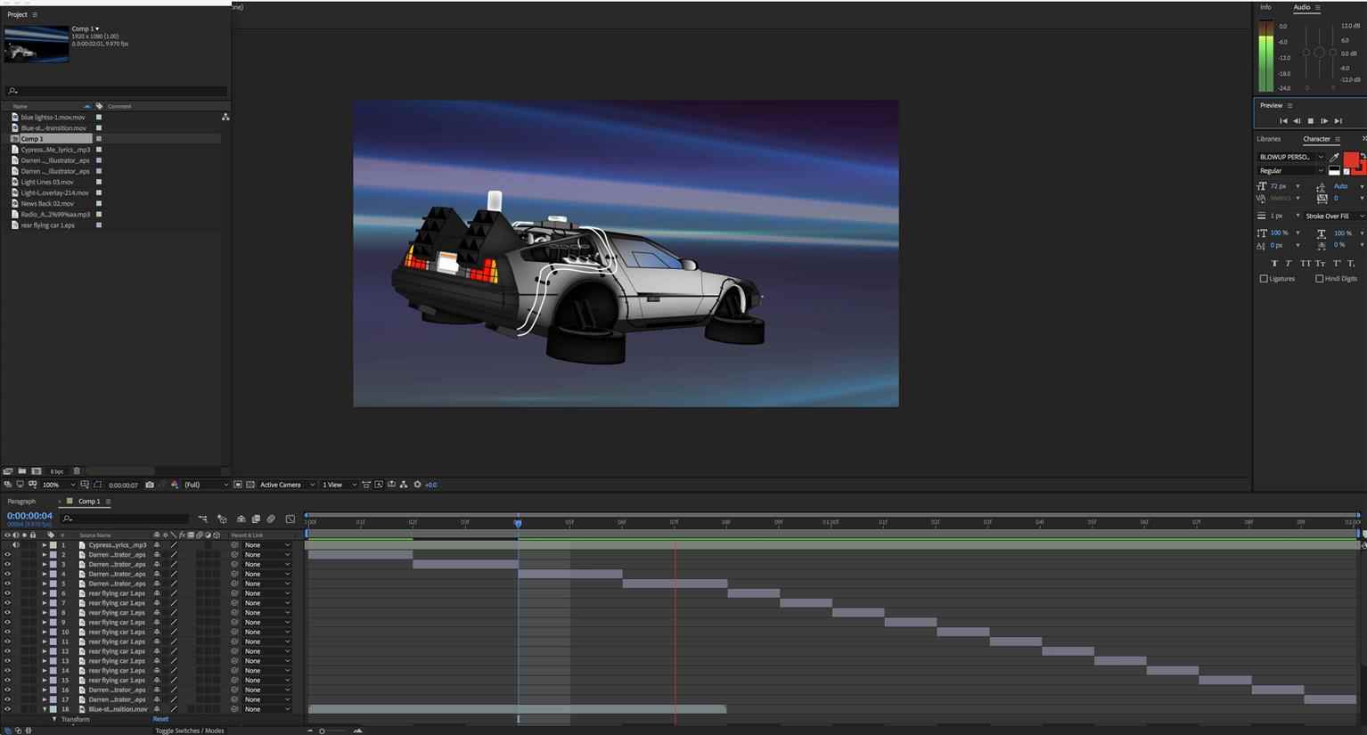Viewport: 1367px width, 735px height.
Task: Click the center audio level slider knob
Action: (1320, 53)
